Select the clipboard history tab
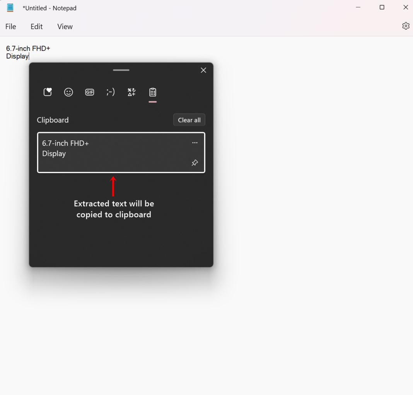Screen dimensions: 413x395 pyautogui.click(x=152, y=92)
